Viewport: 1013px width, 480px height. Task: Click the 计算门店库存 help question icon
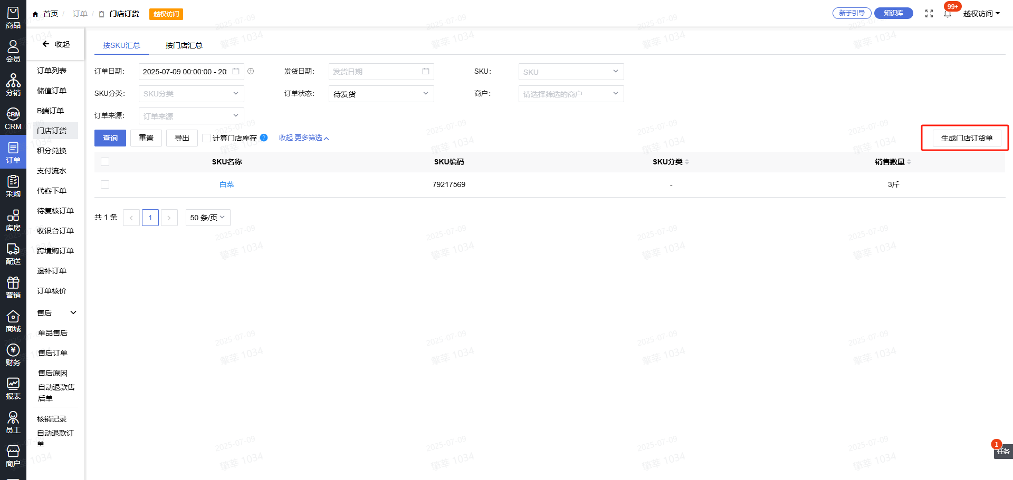pyautogui.click(x=264, y=138)
